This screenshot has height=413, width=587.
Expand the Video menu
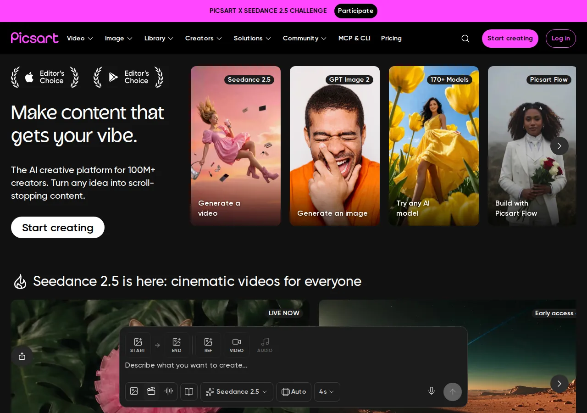pos(80,39)
